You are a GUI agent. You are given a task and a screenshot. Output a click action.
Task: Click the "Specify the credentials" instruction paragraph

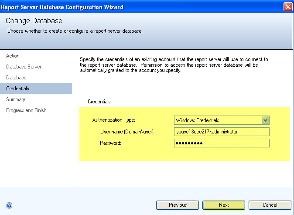click(x=174, y=65)
